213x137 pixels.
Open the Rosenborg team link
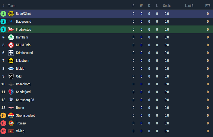23,84
